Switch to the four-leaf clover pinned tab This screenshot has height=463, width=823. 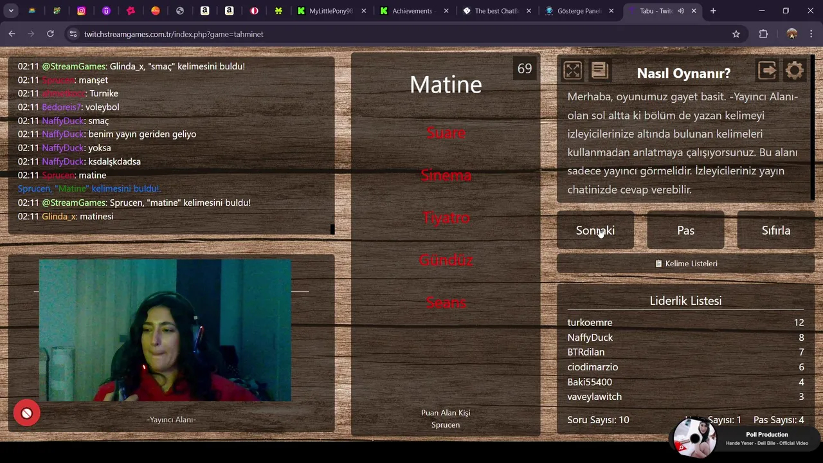pos(278,11)
